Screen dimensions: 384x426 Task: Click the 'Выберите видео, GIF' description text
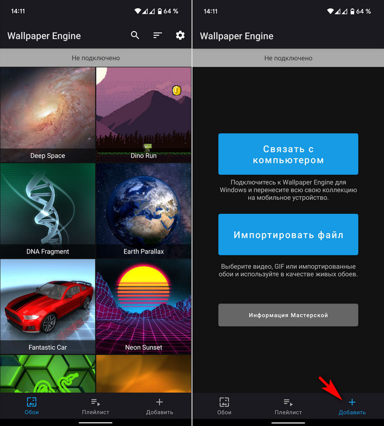[288, 270]
